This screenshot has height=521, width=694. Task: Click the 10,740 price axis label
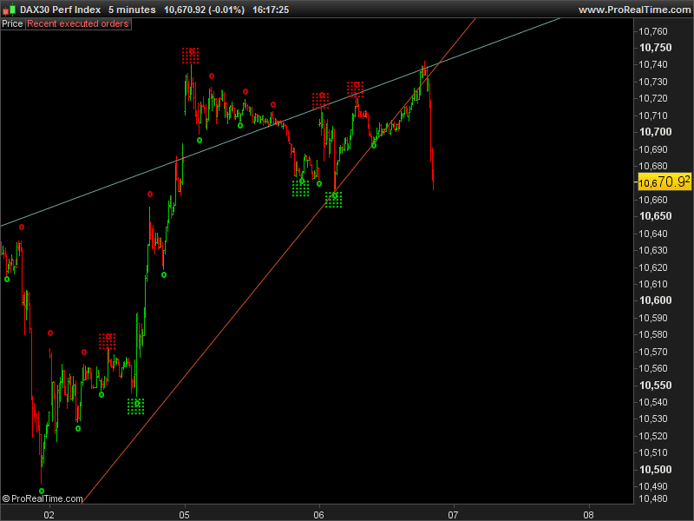653,64
